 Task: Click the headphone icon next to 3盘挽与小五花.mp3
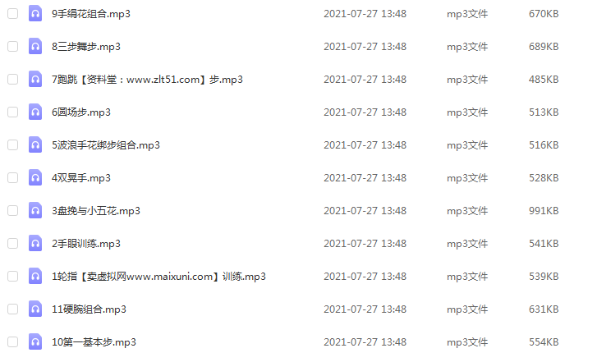[x=35, y=210]
